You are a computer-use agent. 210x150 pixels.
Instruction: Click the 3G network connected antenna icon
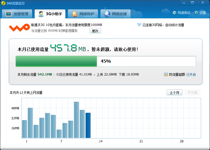pos(139,25)
